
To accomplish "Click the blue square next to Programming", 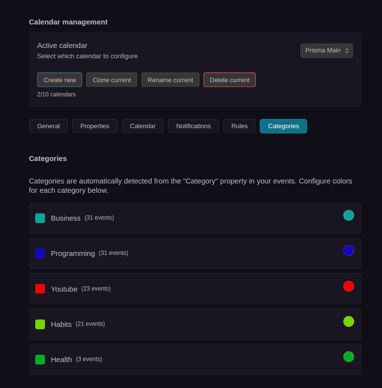I will (x=40, y=253).
